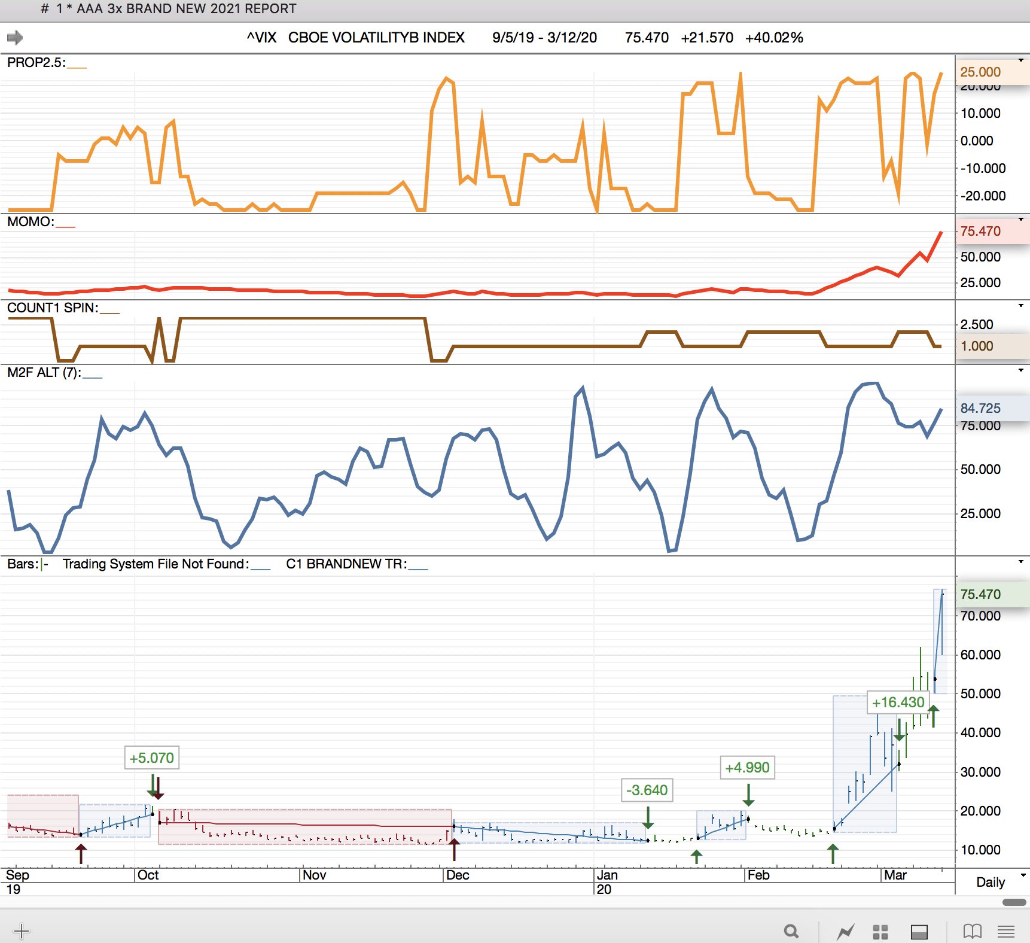Toggle the bottom panel split icon
This screenshot has width=1030, height=943.
coord(919,932)
